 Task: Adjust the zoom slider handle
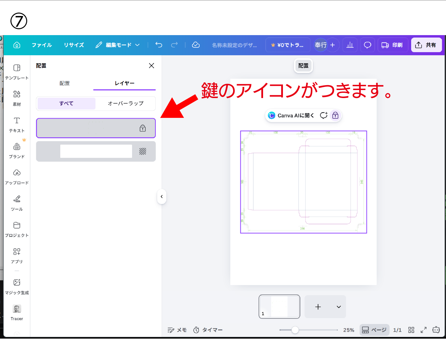click(295, 330)
